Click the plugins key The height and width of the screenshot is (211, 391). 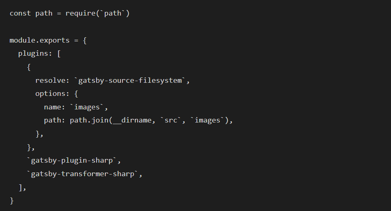34,53
